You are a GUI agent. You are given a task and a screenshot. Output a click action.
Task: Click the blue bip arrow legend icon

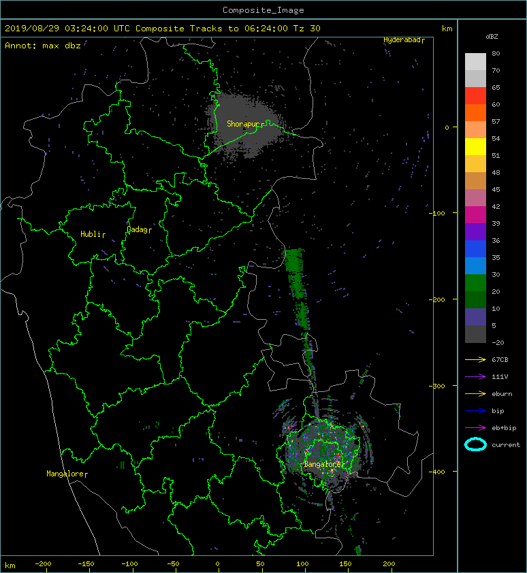[x=475, y=411]
